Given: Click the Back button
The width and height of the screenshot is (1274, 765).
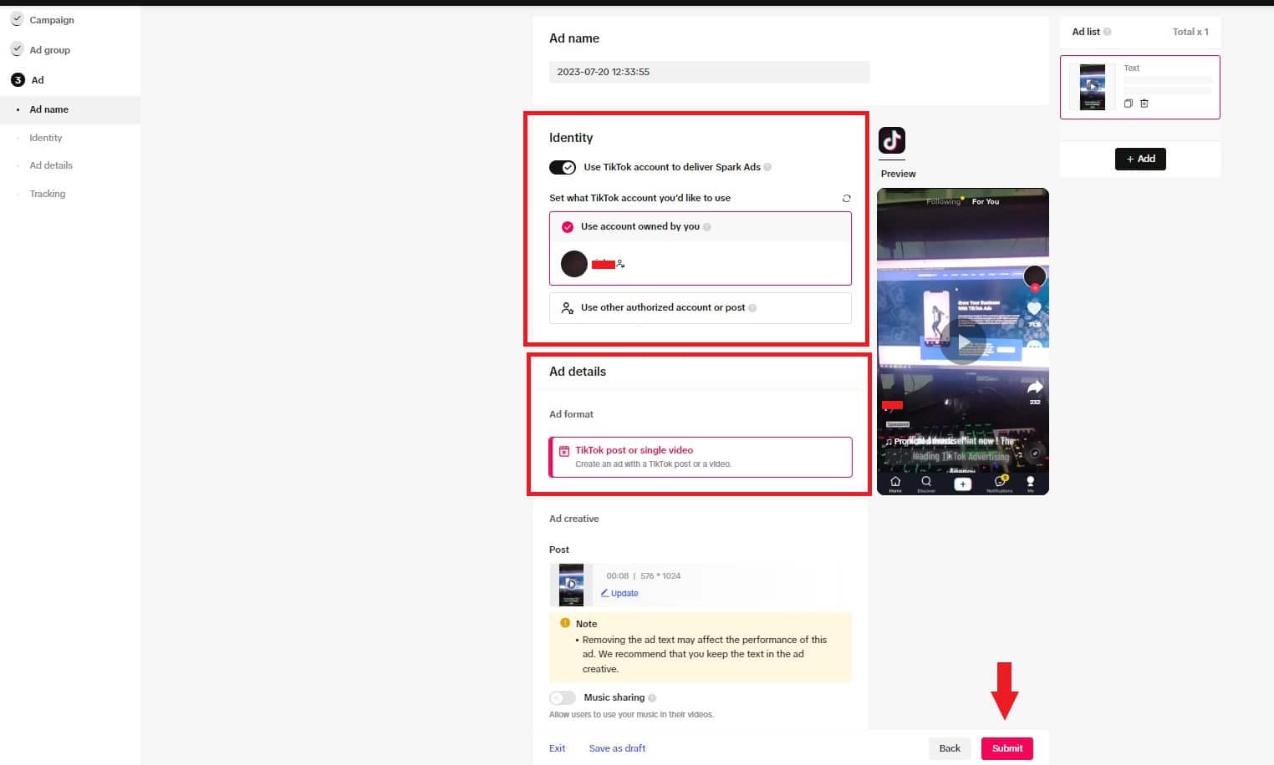Looking at the screenshot, I should 950,748.
